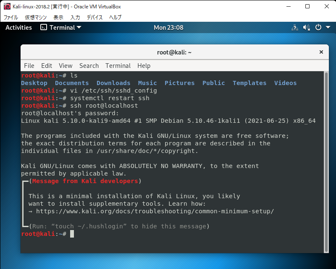Image resolution: width=336 pixels, height=269 pixels.
Task: Open the terminal Search menu
Action: click(x=89, y=66)
